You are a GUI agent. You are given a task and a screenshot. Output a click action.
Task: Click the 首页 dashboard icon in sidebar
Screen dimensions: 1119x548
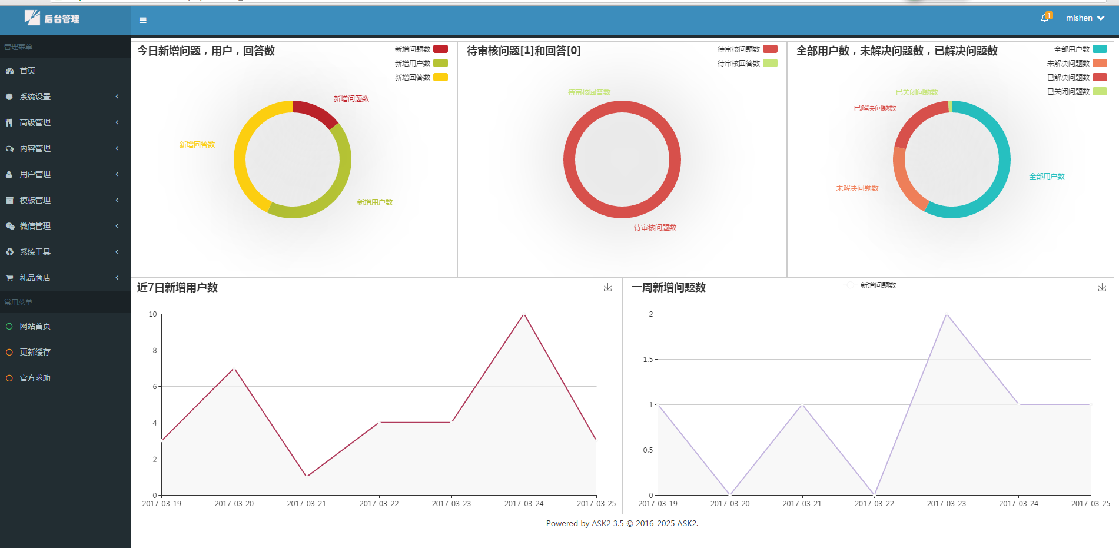[9, 71]
